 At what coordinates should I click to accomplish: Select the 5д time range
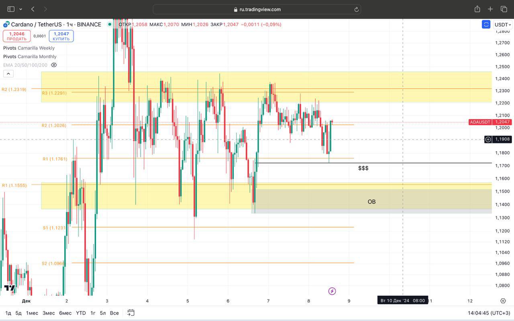[18, 313]
